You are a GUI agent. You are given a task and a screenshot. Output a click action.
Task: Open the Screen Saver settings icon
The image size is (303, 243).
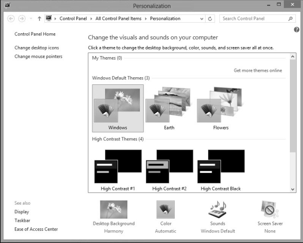pyautogui.click(x=270, y=209)
